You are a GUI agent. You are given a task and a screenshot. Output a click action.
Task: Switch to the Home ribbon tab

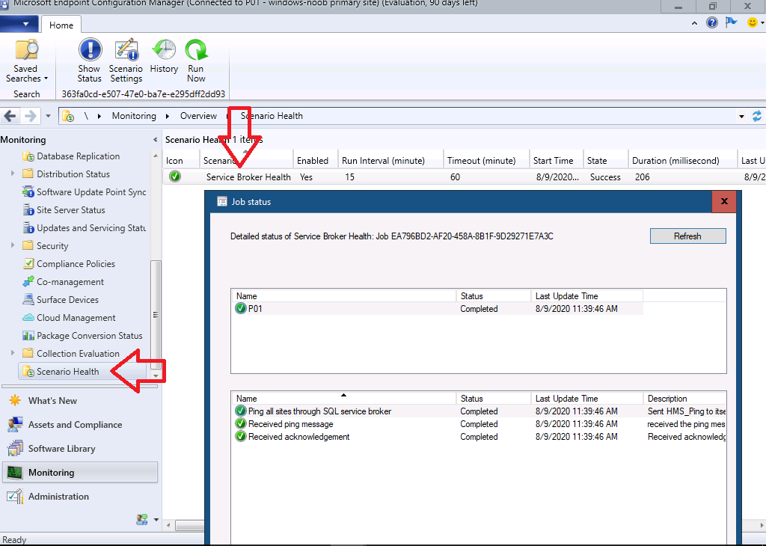[61, 25]
